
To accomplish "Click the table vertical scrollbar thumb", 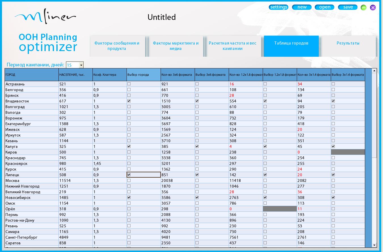I will click(x=374, y=115).
